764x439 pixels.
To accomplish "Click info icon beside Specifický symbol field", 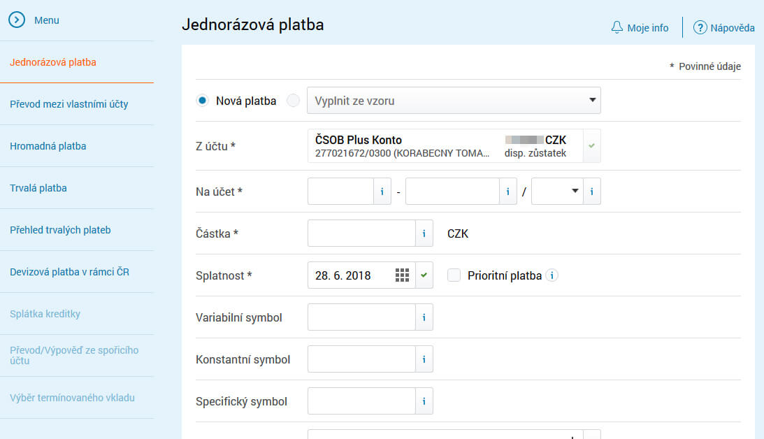I will coord(424,401).
